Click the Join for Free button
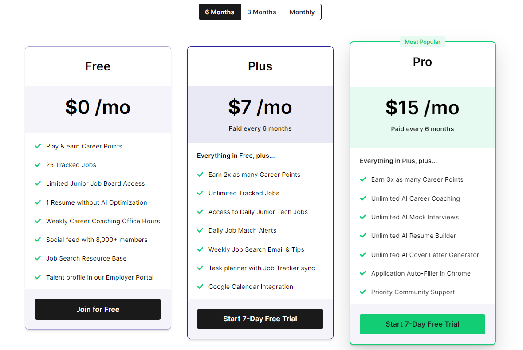Screen dimensions: 523x350 click(98, 309)
